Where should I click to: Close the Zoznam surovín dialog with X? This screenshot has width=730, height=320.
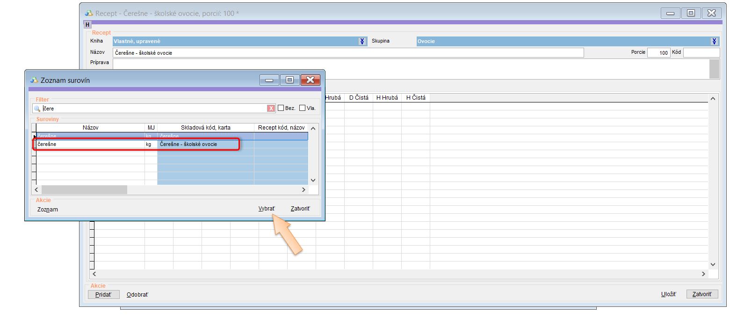point(310,80)
